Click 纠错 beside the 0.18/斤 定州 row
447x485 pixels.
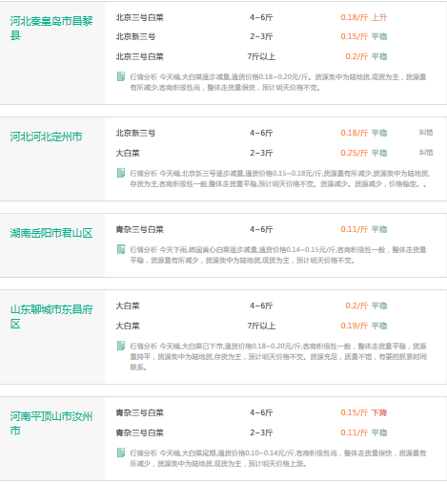pos(426,133)
